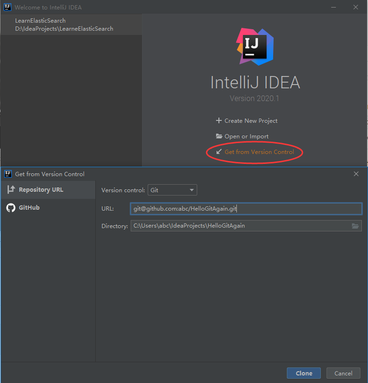Click the Cancel button
The width and height of the screenshot is (368, 383).
coord(343,373)
